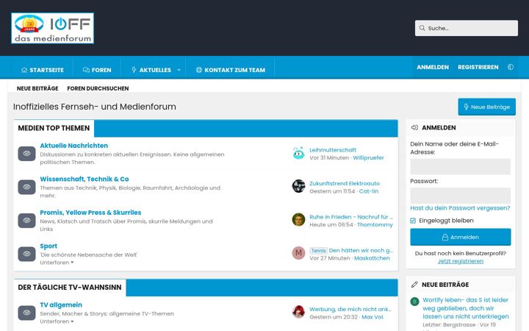Click Der tägliche TV-Wahnsinn category header
This screenshot has height=331, width=529.
pos(70,288)
